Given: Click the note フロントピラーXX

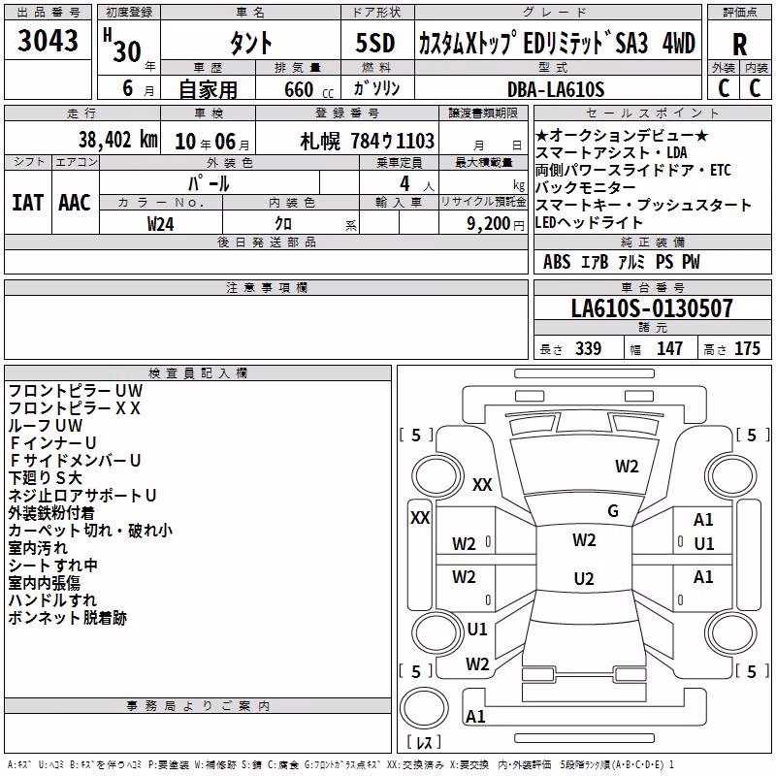Looking at the screenshot, I should [75, 408].
